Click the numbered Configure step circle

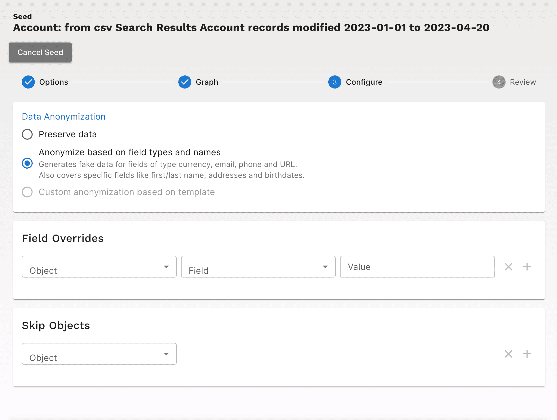pyautogui.click(x=335, y=82)
